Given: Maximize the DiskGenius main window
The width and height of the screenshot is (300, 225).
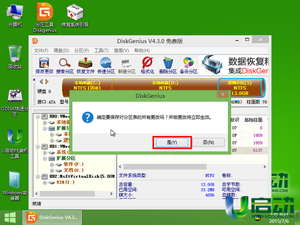Looking at the screenshot, I should point(247,39).
